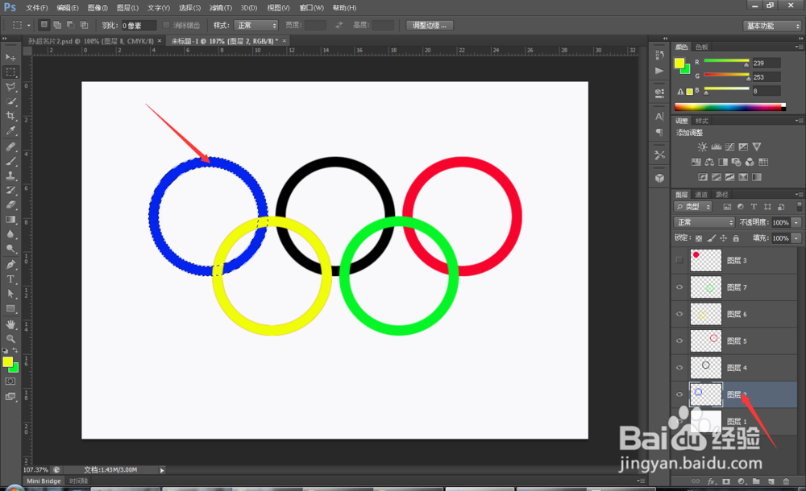Open the marquee tool preset picker arrow
This screenshot has width=806, height=491.
click(x=29, y=25)
